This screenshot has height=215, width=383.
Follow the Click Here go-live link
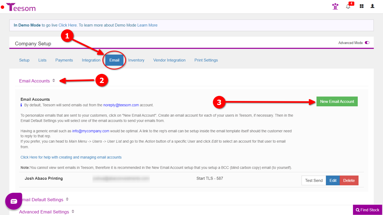[x=68, y=25]
